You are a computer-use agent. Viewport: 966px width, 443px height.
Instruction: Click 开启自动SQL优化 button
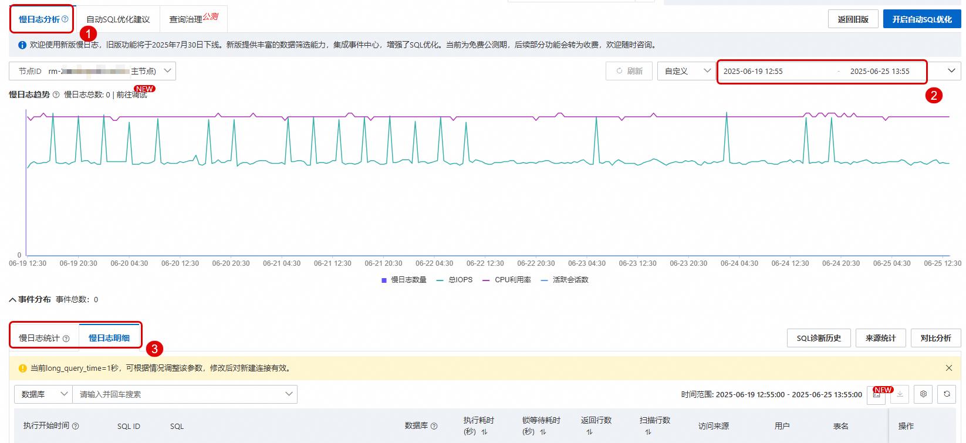922,19
